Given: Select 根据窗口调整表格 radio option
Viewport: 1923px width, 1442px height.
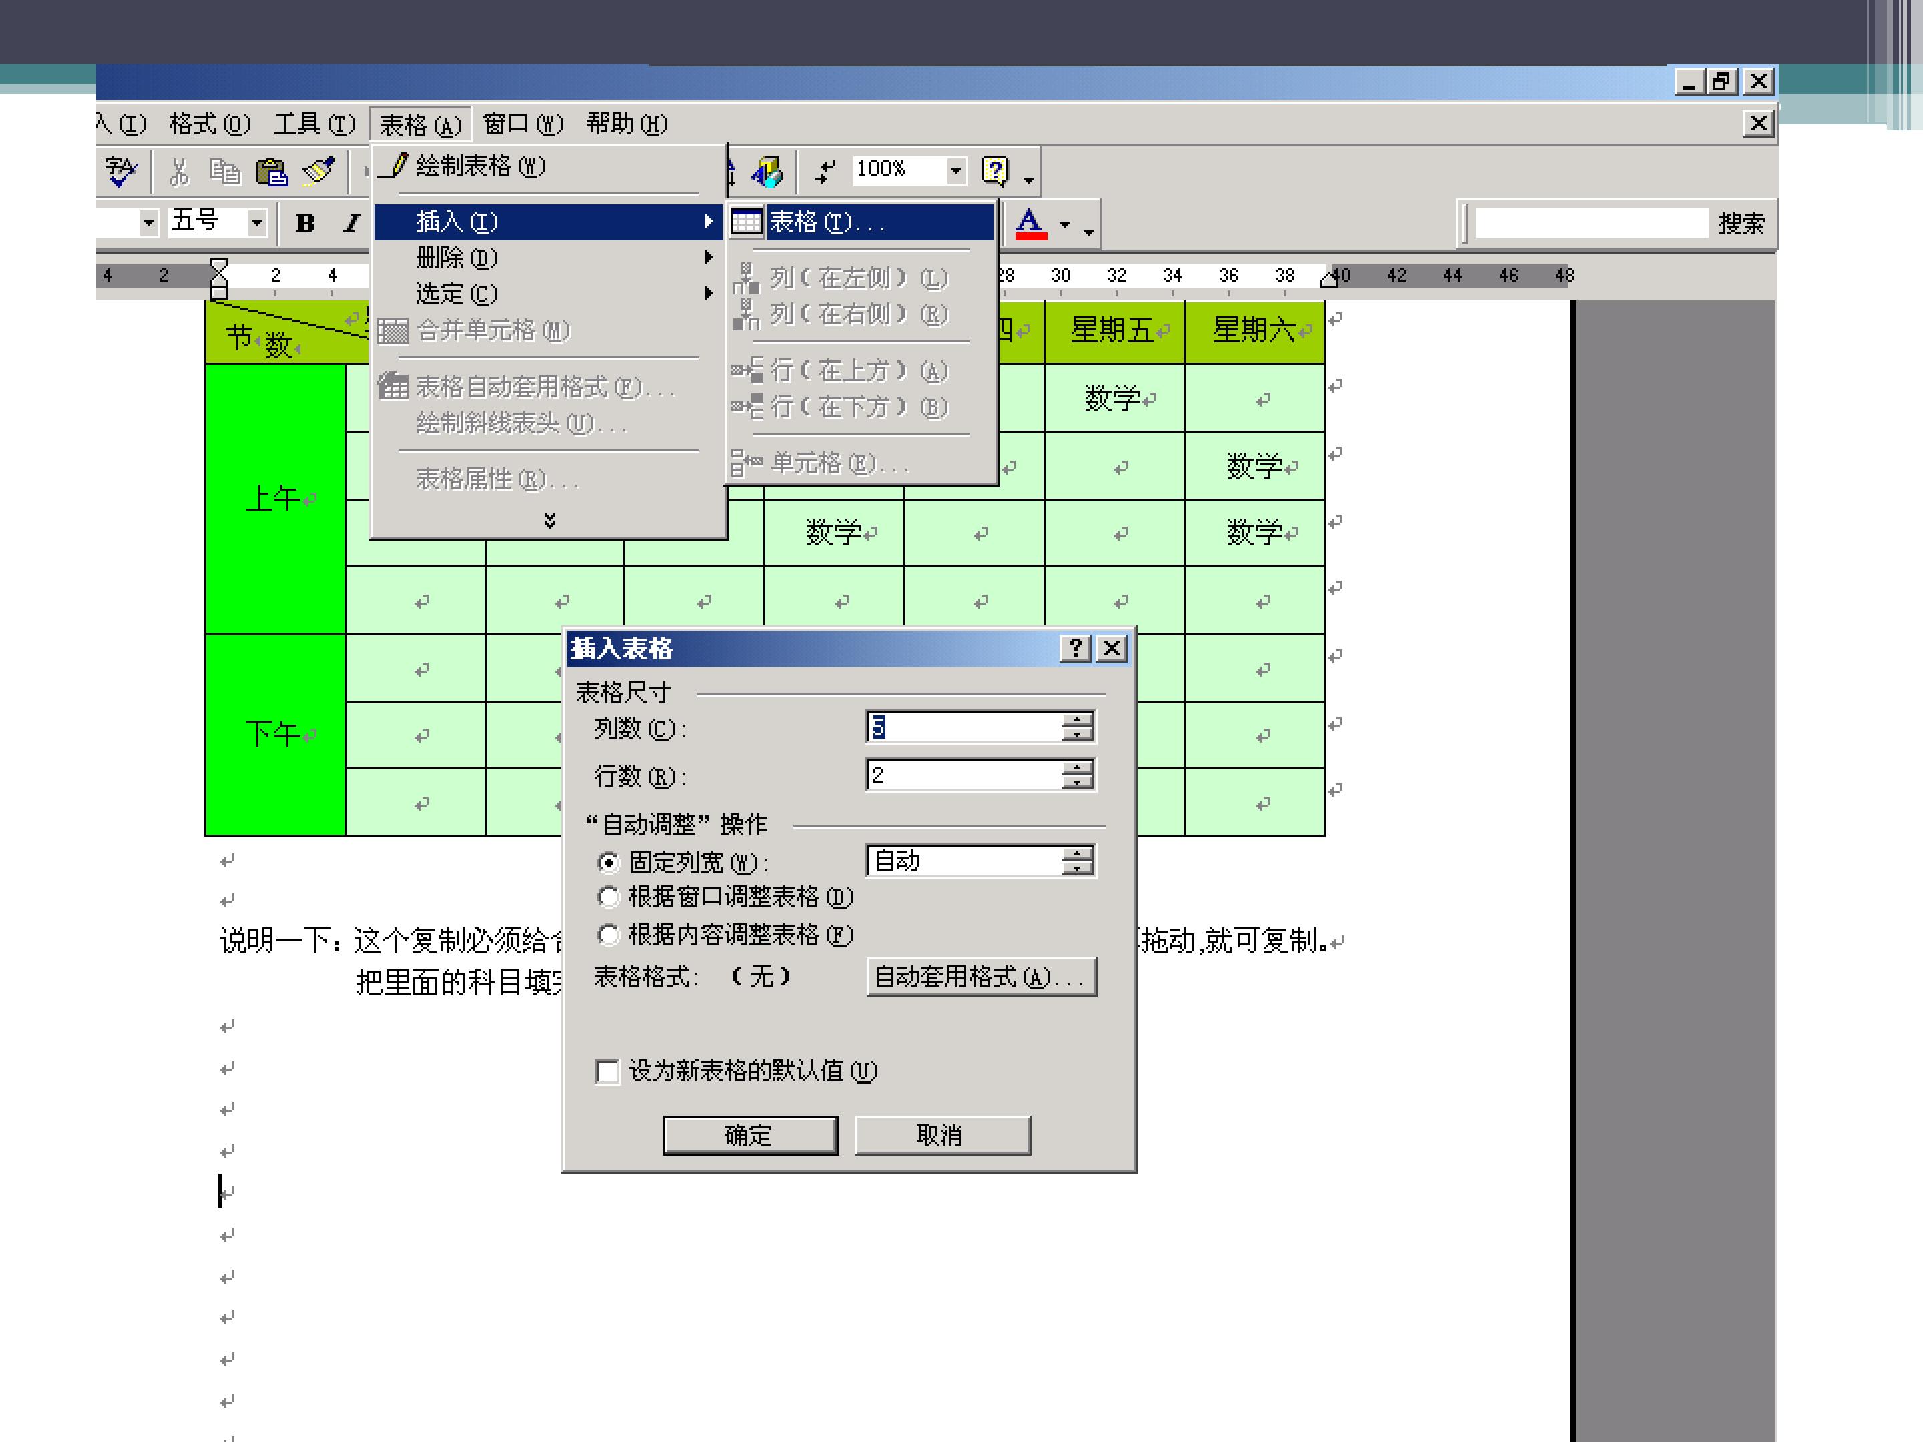Looking at the screenshot, I should (x=608, y=896).
